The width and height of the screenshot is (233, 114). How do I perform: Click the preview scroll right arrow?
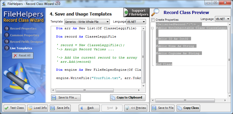pyautogui.click(x=225, y=101)
